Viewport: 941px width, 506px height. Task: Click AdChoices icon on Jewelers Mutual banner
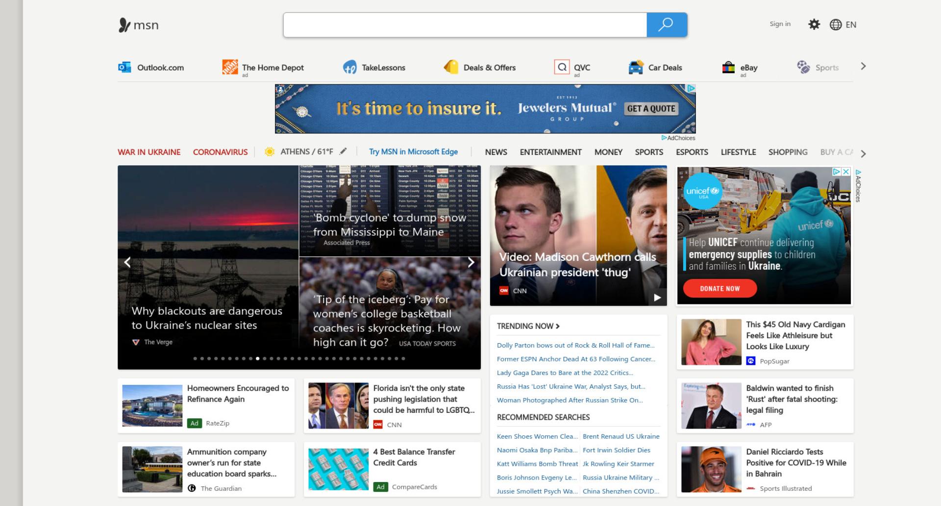691,88
